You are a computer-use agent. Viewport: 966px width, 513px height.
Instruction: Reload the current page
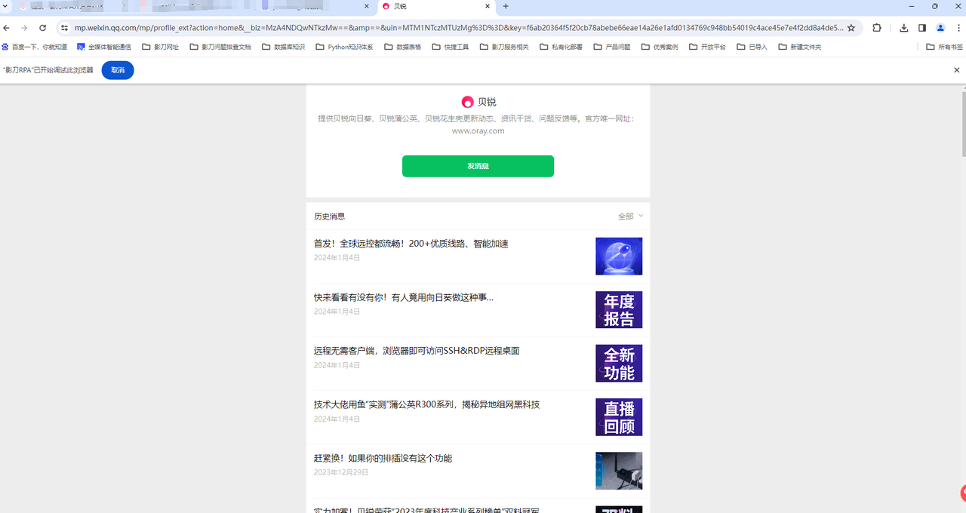point(42,28)
